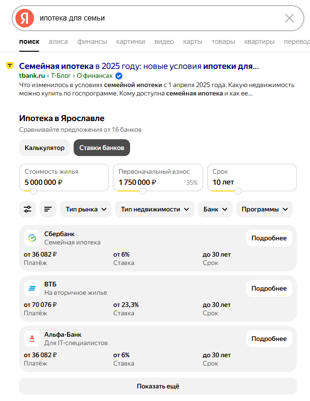Click the Yandex logo icon
This screenshot has height=401, width=310.
click(25, 18)
